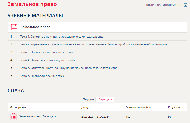190x123 pixels.
Task: Open the Земельное право (Пересдача) event
Action: 38,117
